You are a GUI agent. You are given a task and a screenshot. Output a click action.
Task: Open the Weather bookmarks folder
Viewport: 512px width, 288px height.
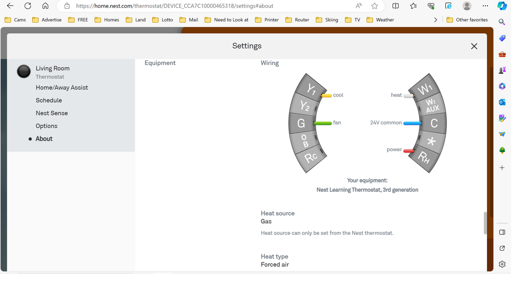pyautogui.click(x=380, y=20)
